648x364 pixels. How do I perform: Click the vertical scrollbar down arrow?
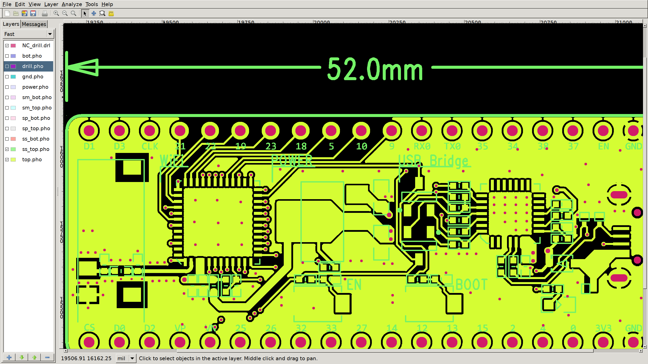[645, 347]
